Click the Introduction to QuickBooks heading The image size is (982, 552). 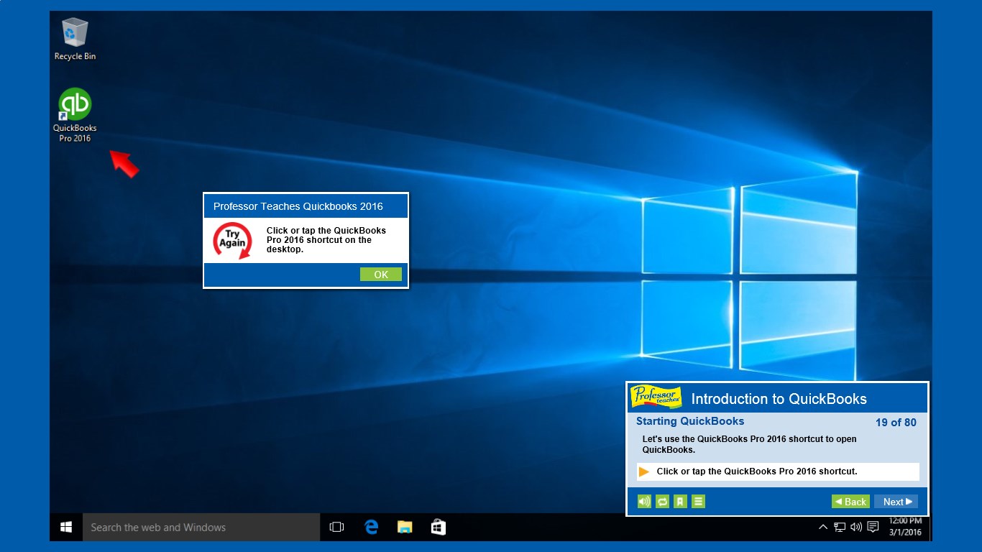point(779,399)
